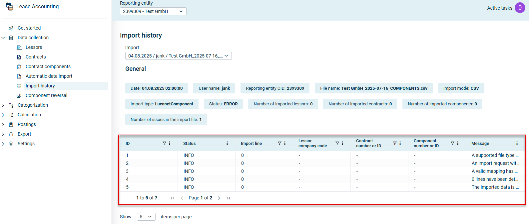The width and height of the screenshot is (529, 224).
Task: Open Contract number or ID column menu
Action: (400, 143)
